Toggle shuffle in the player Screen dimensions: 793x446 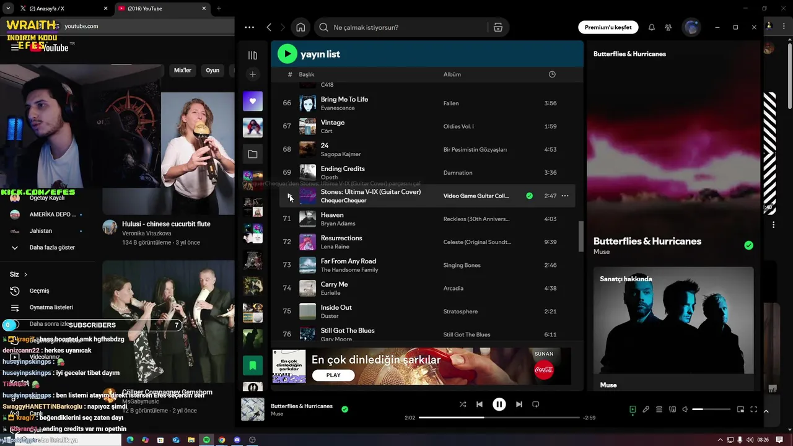click(x=463, y=404)
